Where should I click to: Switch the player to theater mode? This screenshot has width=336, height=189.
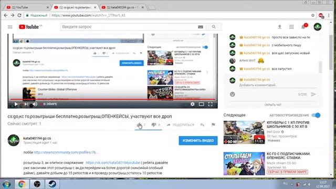coord(201,104)
